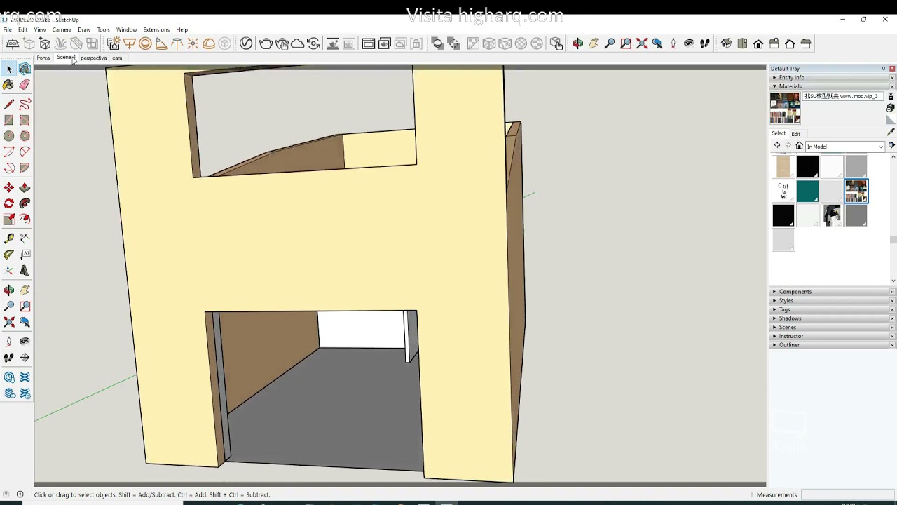
Task: Select the left-toolbar Pan hand tool
Action: pyautogui.click(x=25, y=290)
